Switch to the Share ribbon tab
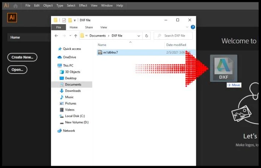The image size is (261, 168). [89, 27]
